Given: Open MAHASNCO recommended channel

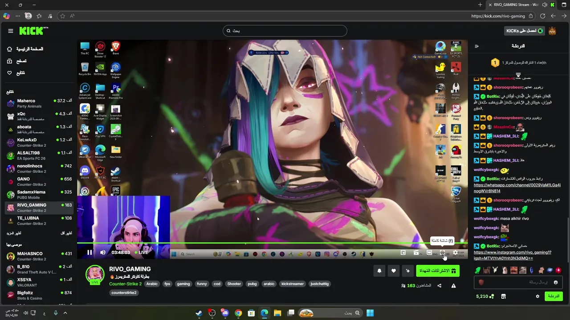Looking at the screenshot, I should [x=39, y=256].
